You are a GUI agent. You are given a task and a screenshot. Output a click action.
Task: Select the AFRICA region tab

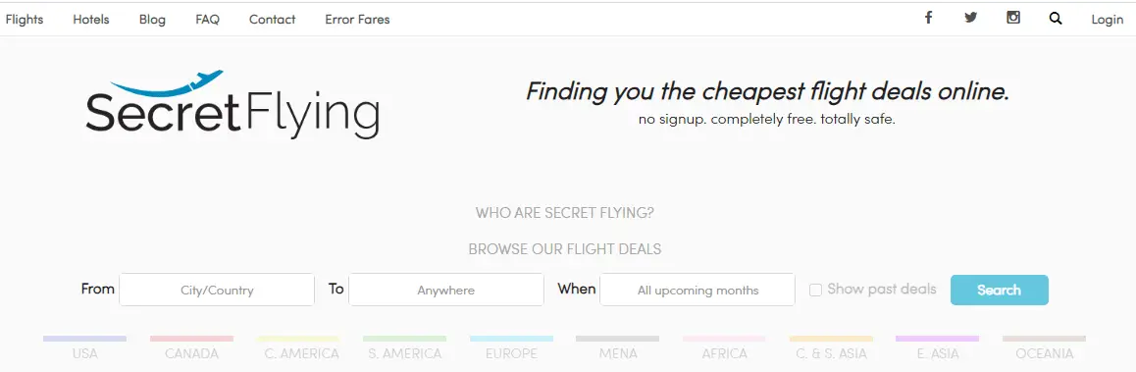(725, 348)
